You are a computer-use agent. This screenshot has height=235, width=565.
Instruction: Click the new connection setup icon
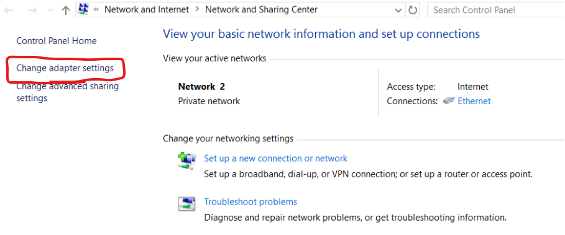coord(186,161)
